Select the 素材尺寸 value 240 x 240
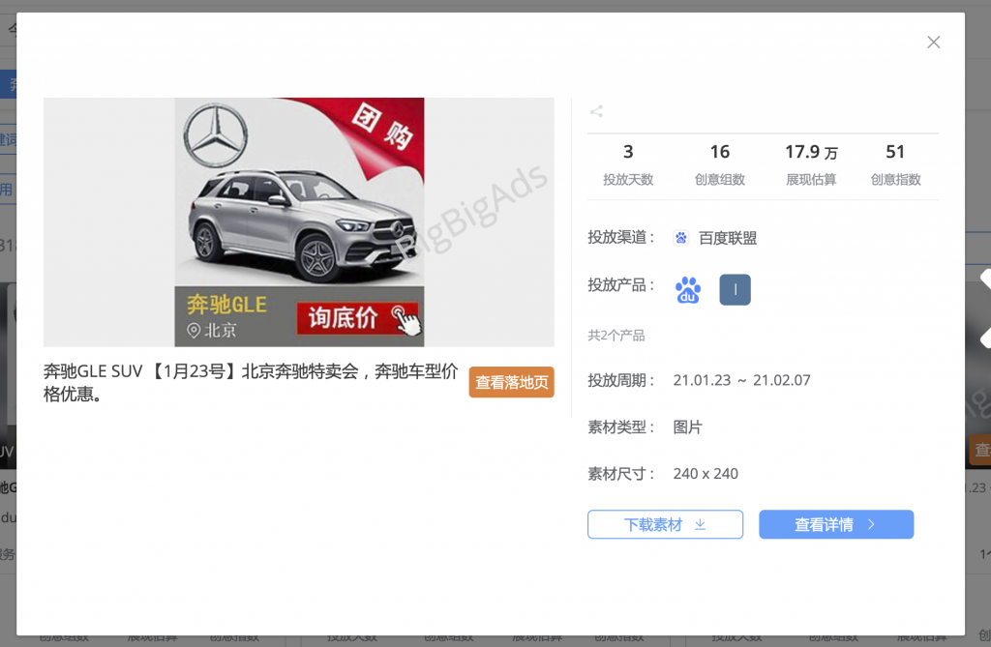Screen dimensions: 991x647 click(706, 474)
